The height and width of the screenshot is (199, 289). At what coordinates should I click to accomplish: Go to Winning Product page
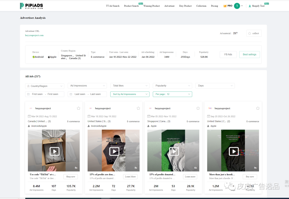point(151,6)
